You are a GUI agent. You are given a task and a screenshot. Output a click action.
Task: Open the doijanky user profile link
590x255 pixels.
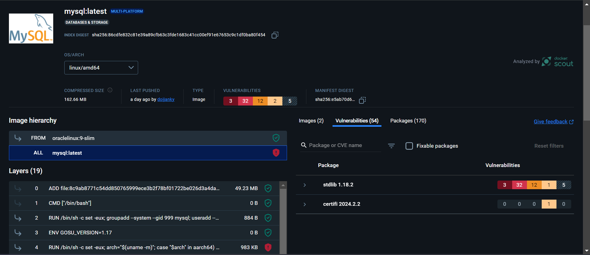[x=166, y=99]
